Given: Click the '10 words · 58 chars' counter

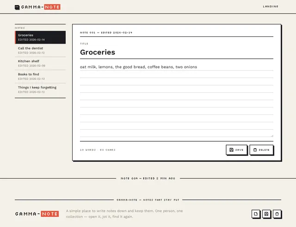Looking at the screenshot, I should tap(98, 150).
